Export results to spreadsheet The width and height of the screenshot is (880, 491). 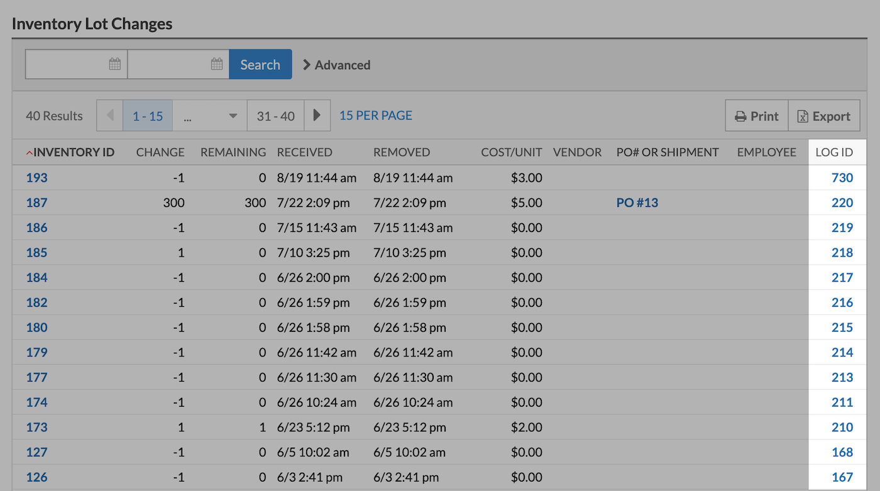click(824, 116)
